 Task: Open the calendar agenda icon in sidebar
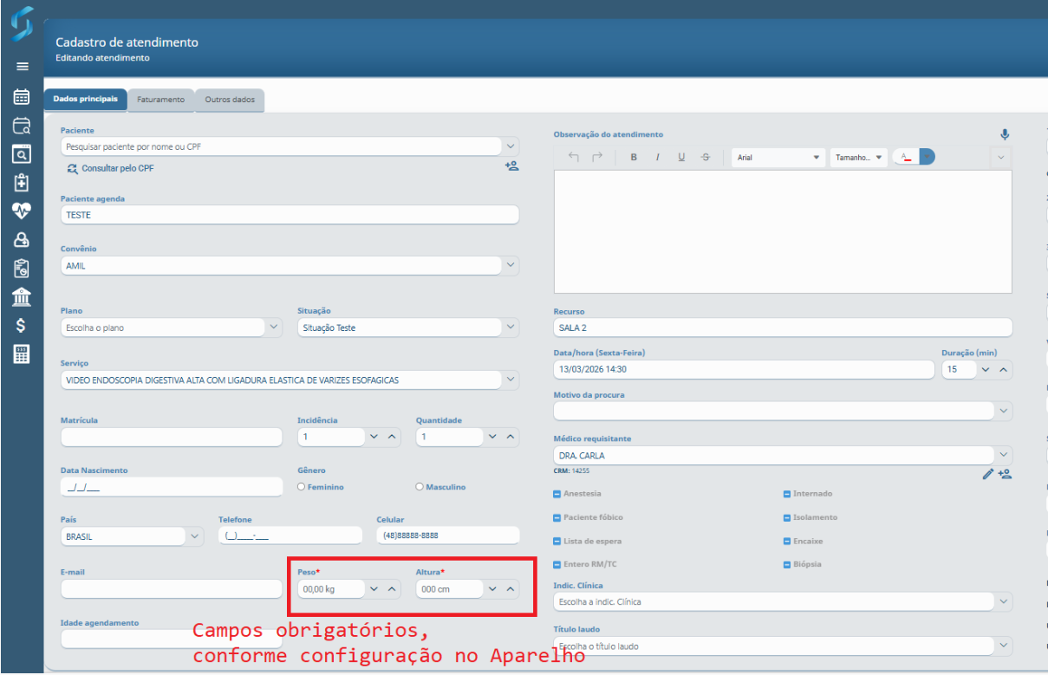22,96
